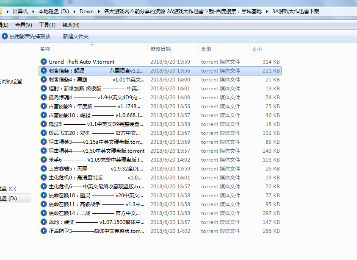Click the 286 KB size cell
This screenshot has height=260, width=357.
pos(271,231)
